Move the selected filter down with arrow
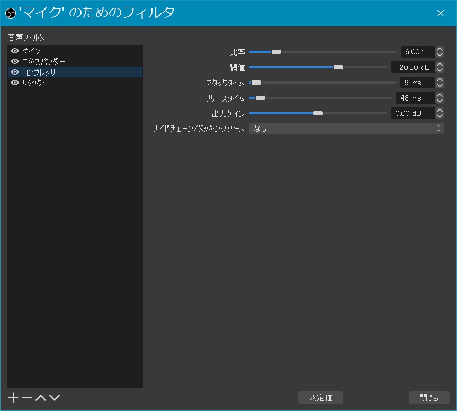Viewport: 457px width, 411px height. [x=55, y=398]
